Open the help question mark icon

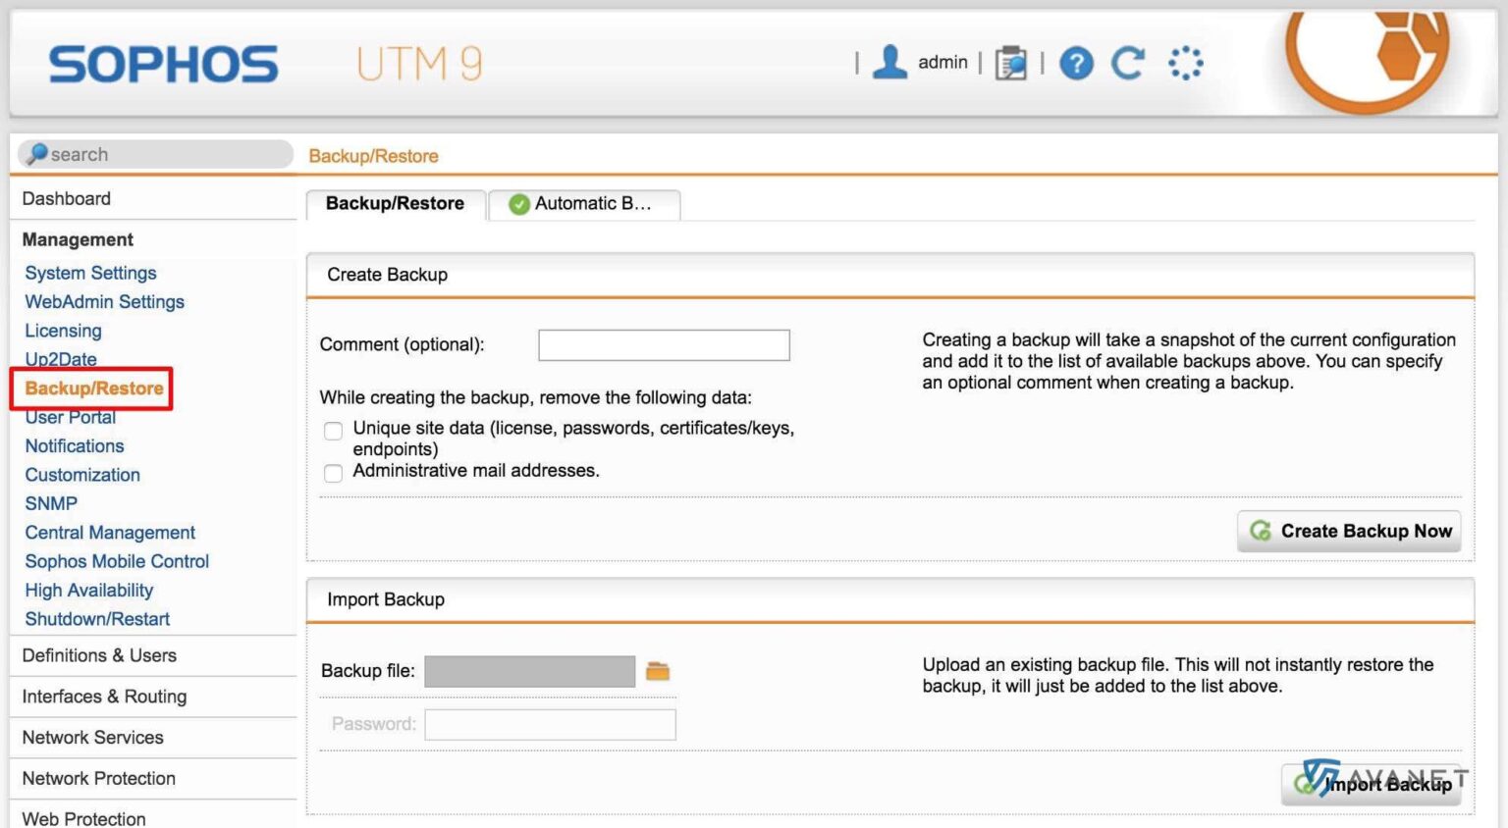pyautogui.click(x=1076, y=63)
